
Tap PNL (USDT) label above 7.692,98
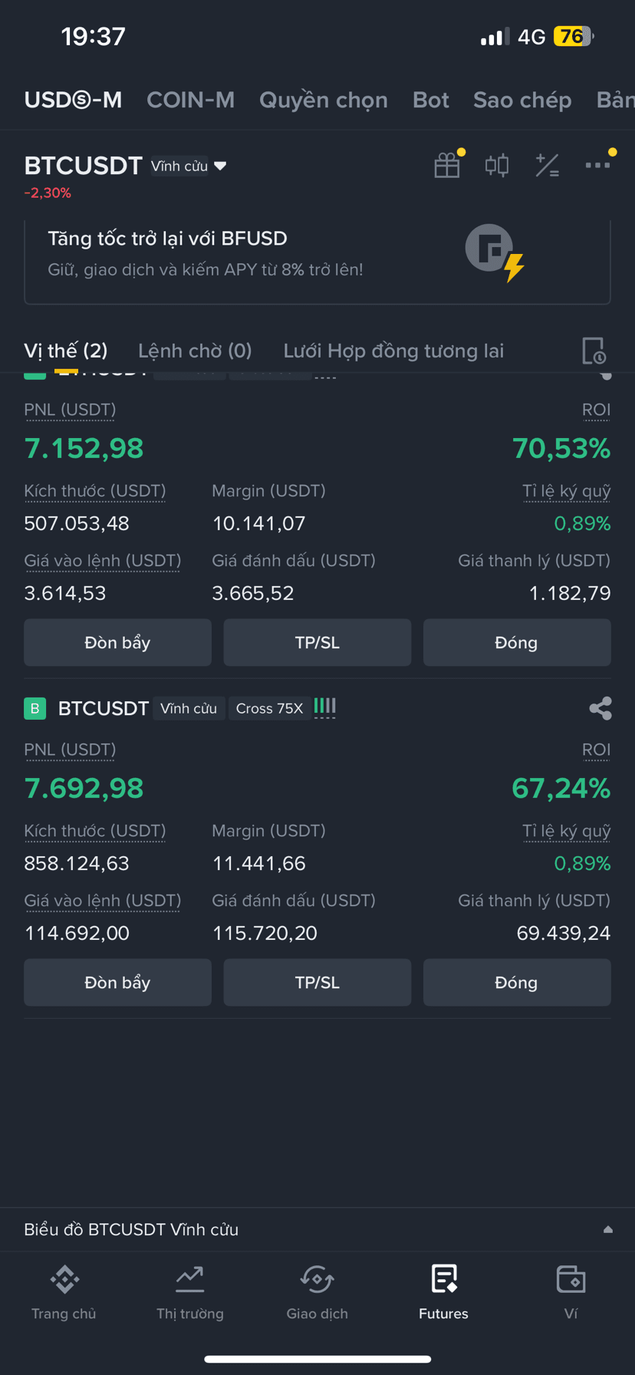click(70, 750)
